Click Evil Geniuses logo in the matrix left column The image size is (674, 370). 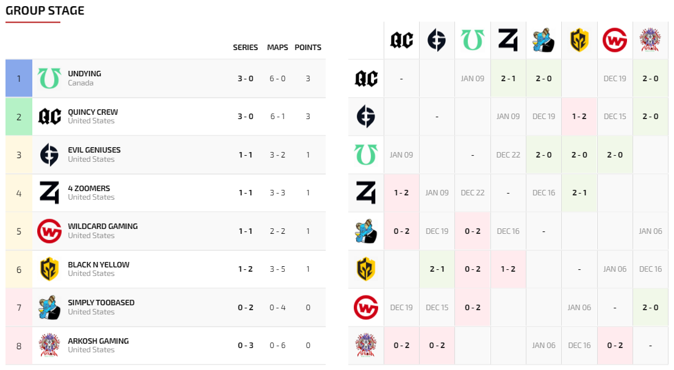click(x=366, y=116)
